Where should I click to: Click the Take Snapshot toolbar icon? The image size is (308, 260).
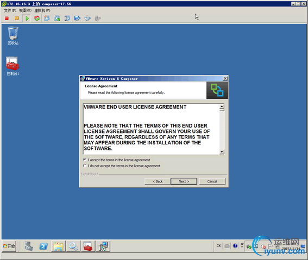47,18
